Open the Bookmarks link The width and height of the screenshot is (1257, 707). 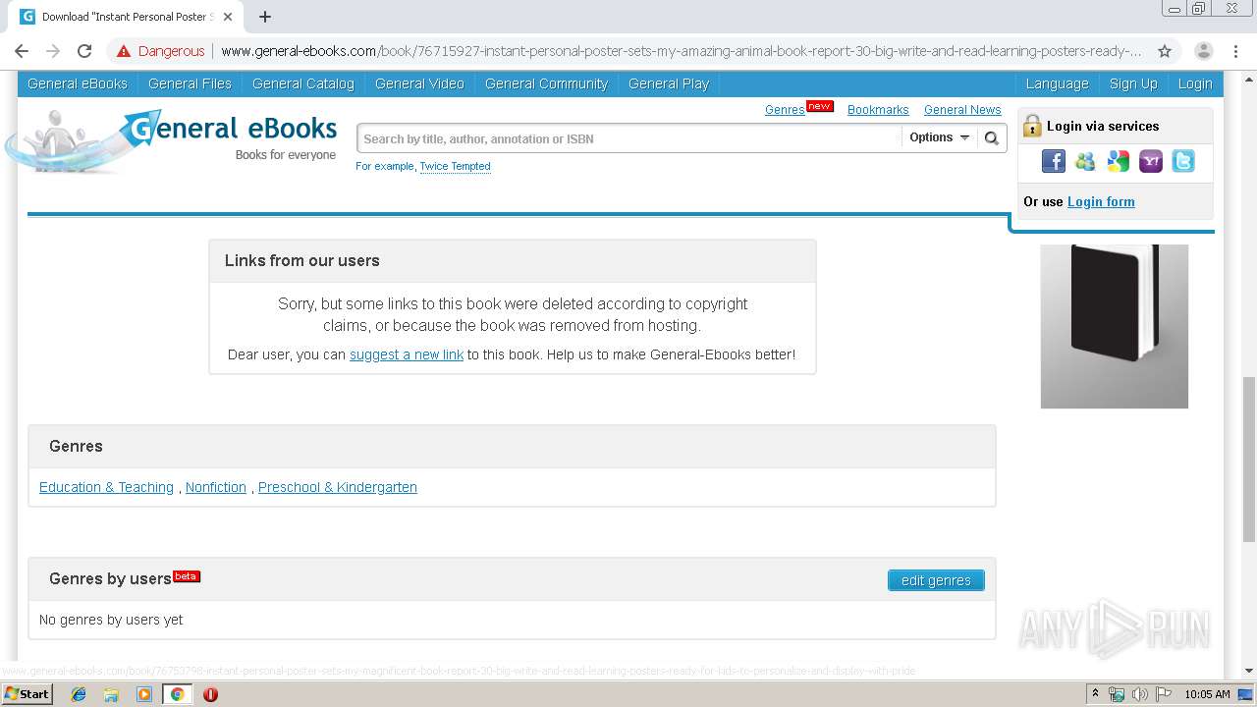pyautogui.click(x=878, y=110)
